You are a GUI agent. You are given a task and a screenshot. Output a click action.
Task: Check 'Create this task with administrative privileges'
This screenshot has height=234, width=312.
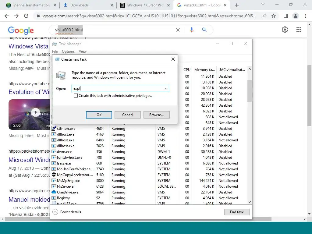76,96
